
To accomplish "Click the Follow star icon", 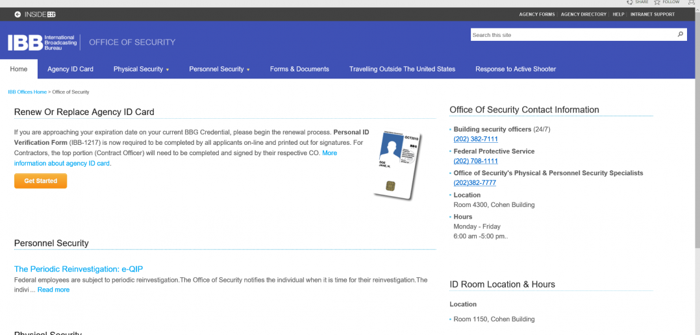I will [x=657, y=2].
